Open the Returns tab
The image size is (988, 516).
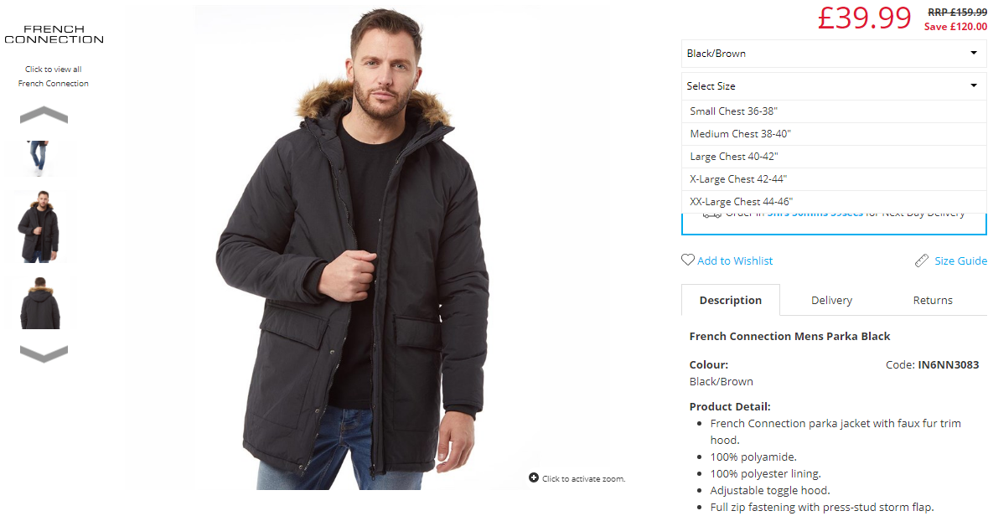click(933, 300)
